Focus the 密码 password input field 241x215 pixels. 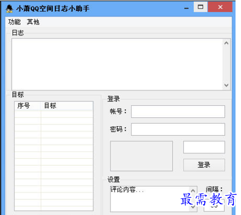pyautogui.click(x=178, y=129)
